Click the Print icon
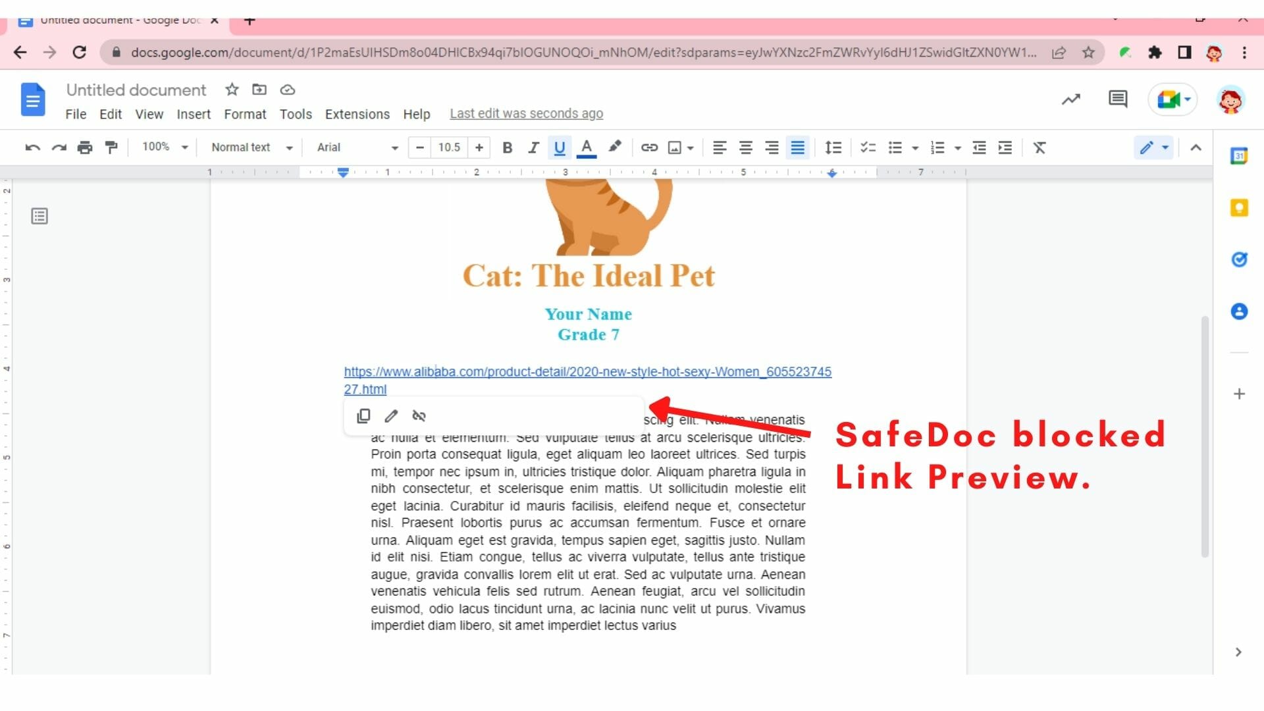 coord(85,147)
